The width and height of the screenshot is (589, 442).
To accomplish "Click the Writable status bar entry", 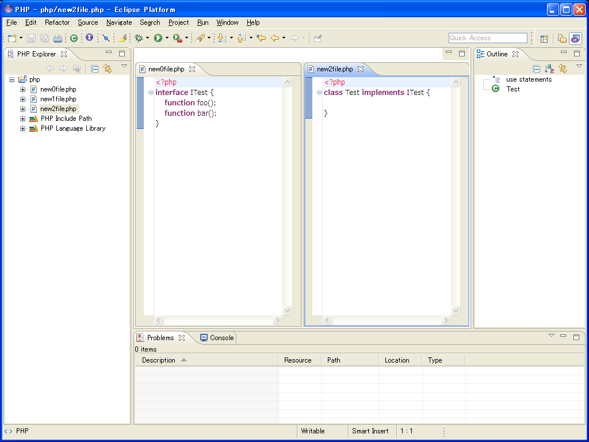I will (x=312, y=431).
